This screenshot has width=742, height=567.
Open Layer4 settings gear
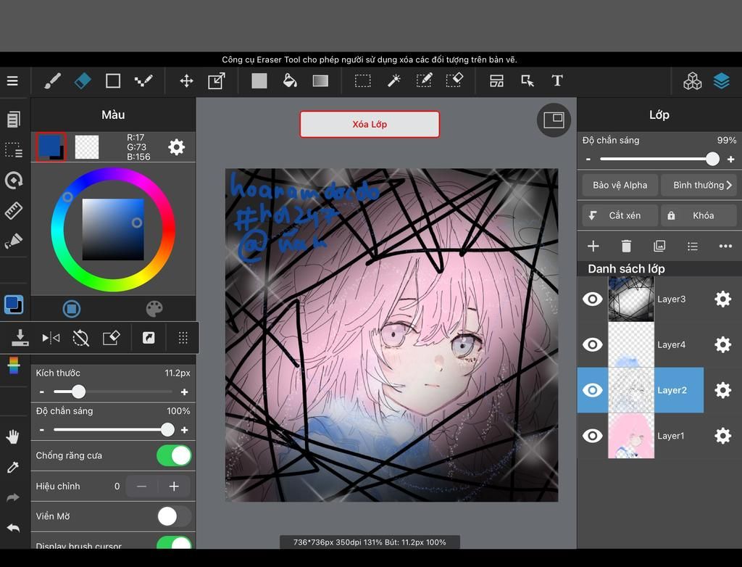coord(722,344)
